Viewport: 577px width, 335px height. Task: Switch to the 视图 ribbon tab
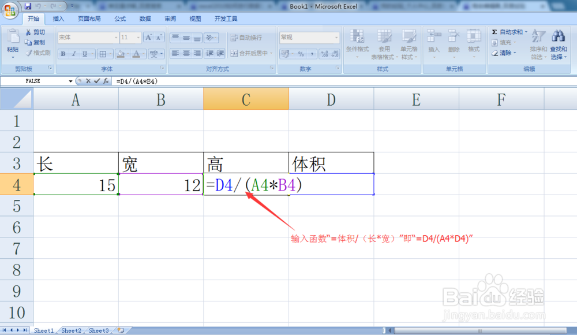click(x=195, y=19)
